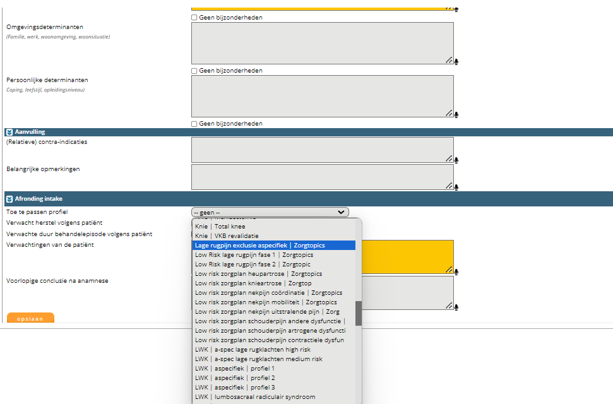Click microphone beside yellow Verwachtingen van de patiënt field

click(456, 272)
